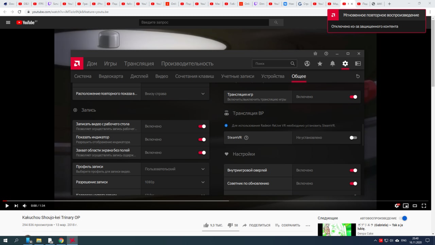
Task: Enter fullscreen in the YouTube player
Action: tap(424, 206)
